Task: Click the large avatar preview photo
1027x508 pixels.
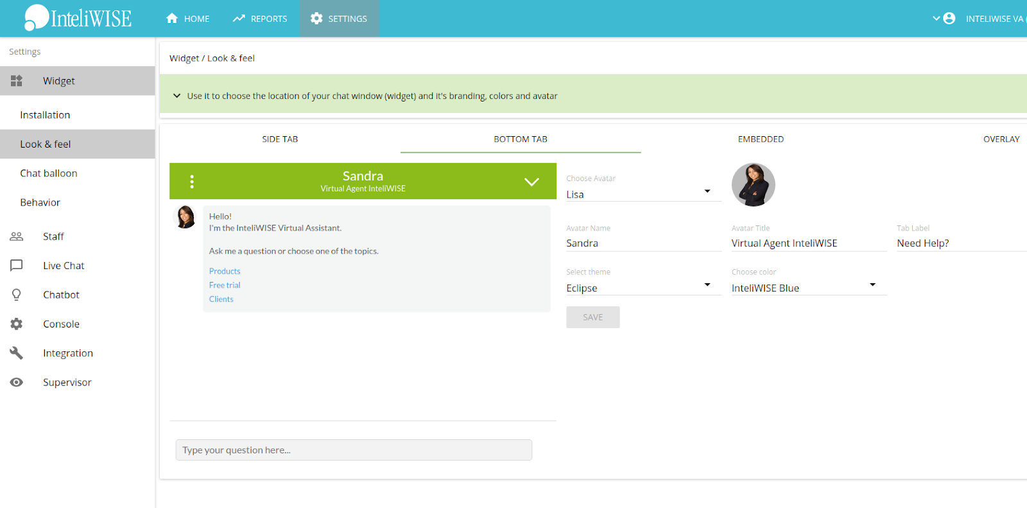Action: [754, 185]
